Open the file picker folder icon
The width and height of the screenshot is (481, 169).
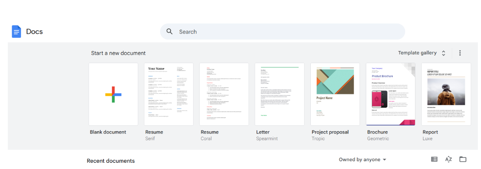(x=463, y=159)
